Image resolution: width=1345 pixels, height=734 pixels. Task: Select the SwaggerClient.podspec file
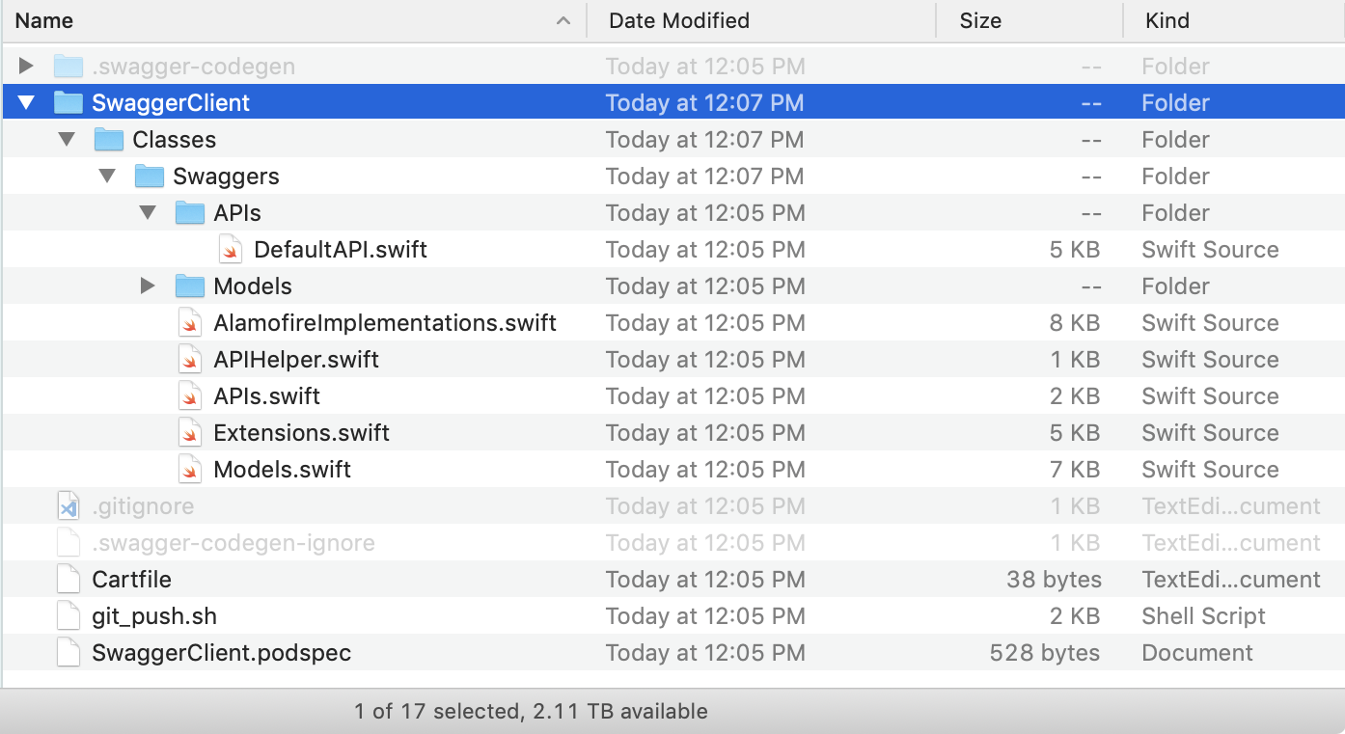(x=221, y=652)
